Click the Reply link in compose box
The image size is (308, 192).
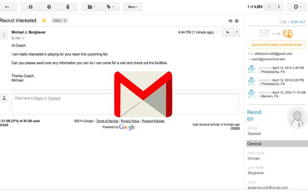38,98
